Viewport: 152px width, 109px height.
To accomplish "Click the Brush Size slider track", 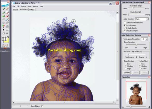I will point(136,8).
